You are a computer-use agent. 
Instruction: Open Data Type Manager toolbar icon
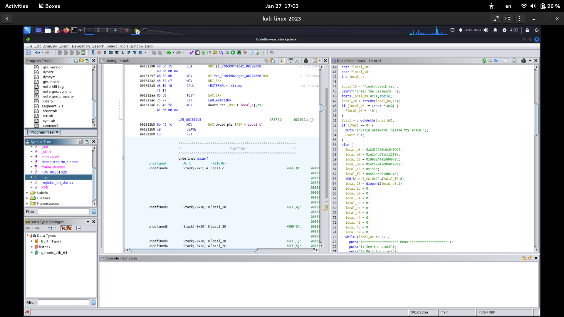coord(215,53)
